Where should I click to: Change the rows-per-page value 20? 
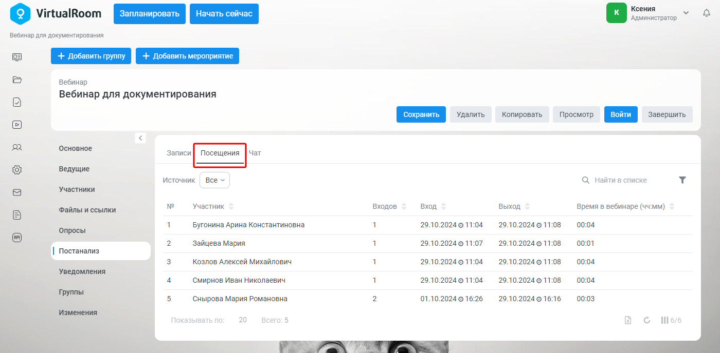(243, 320)
